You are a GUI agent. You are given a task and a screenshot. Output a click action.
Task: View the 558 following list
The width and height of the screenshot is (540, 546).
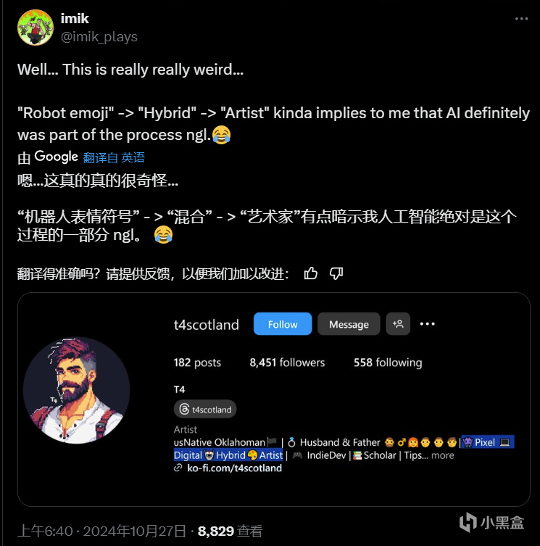point(388,363)
